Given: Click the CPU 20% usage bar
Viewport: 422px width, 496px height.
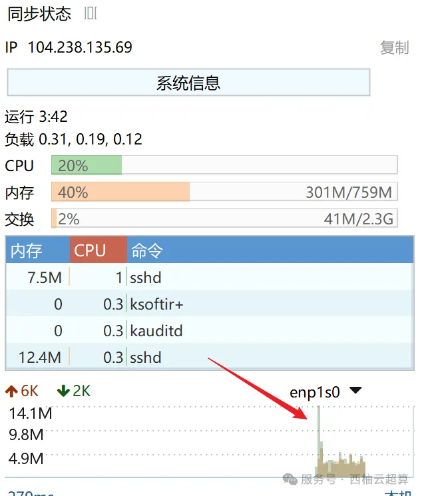Looking at the screenshot, I should pos(224,165).
